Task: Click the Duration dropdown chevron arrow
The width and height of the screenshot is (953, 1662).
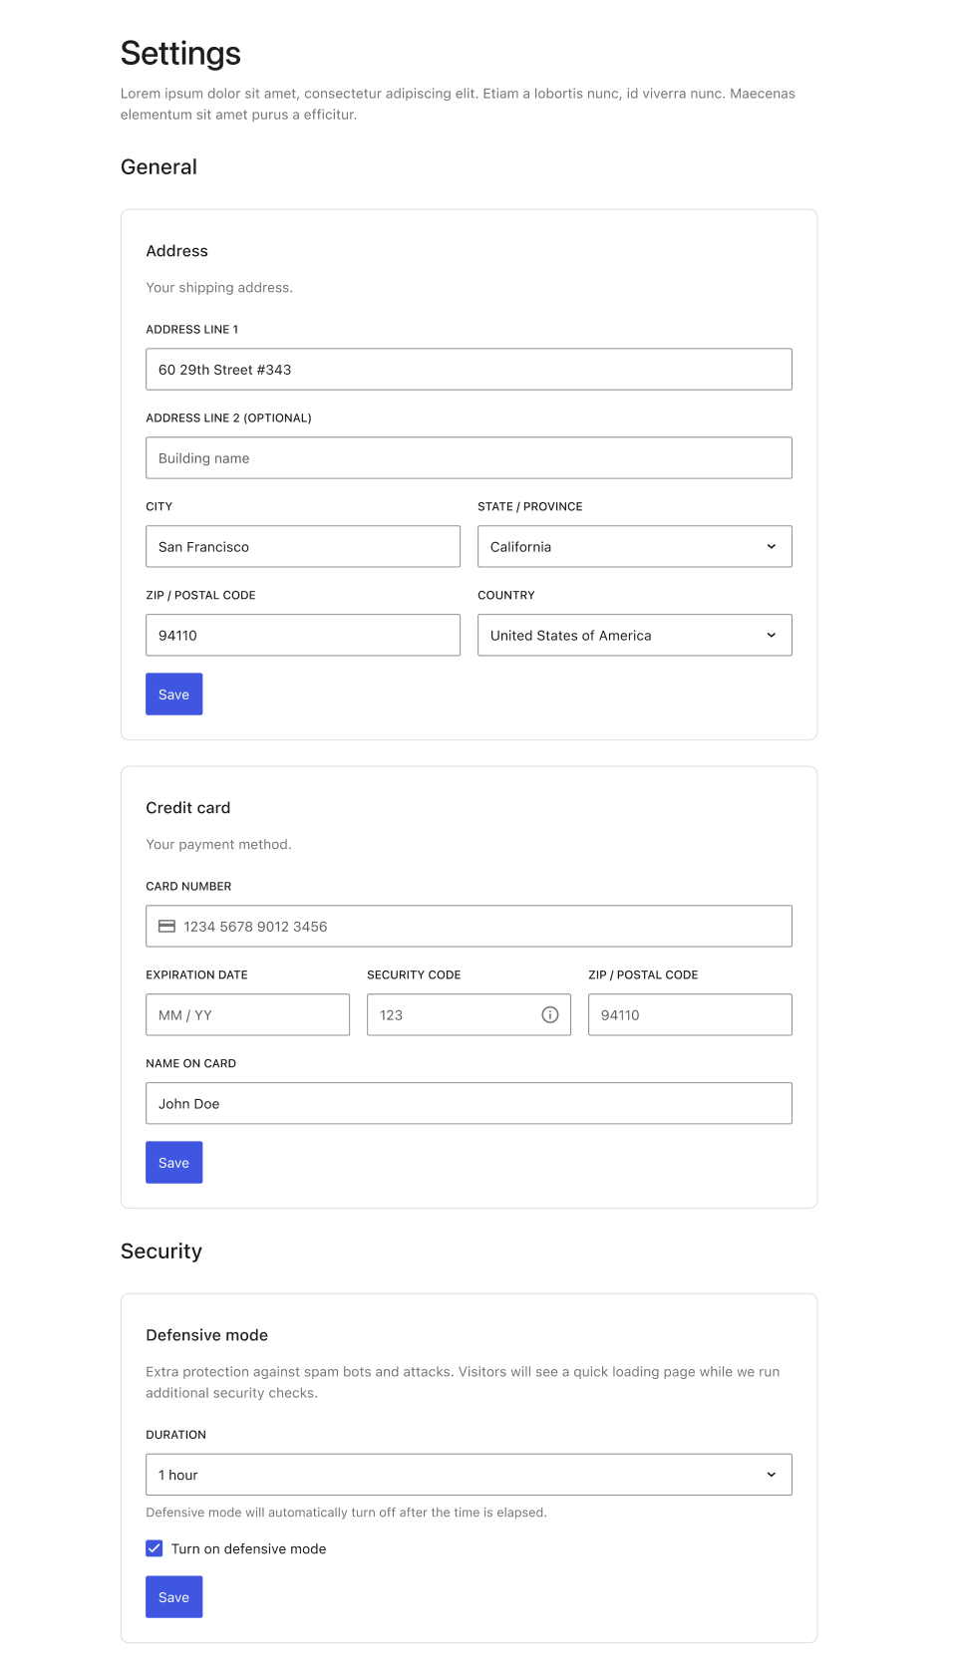Action: pos(772,1475)
